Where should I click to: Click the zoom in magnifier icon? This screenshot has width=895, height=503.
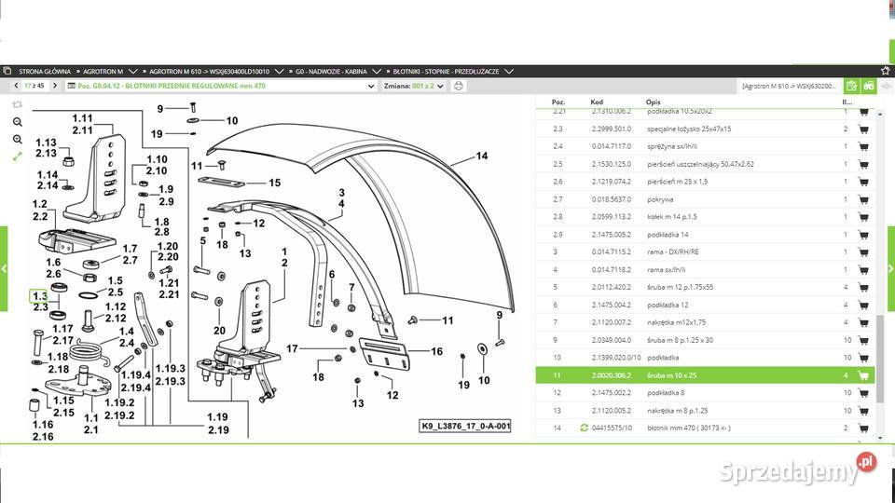tap(18, 139)
